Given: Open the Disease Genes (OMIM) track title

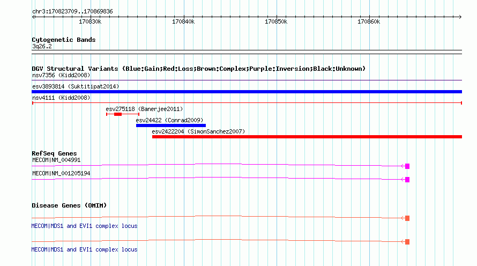Looking at the screenshot, I should pos(69,205).
